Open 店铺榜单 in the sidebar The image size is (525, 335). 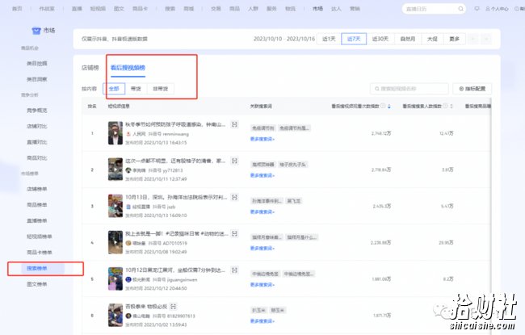click(x=37, y=189)
